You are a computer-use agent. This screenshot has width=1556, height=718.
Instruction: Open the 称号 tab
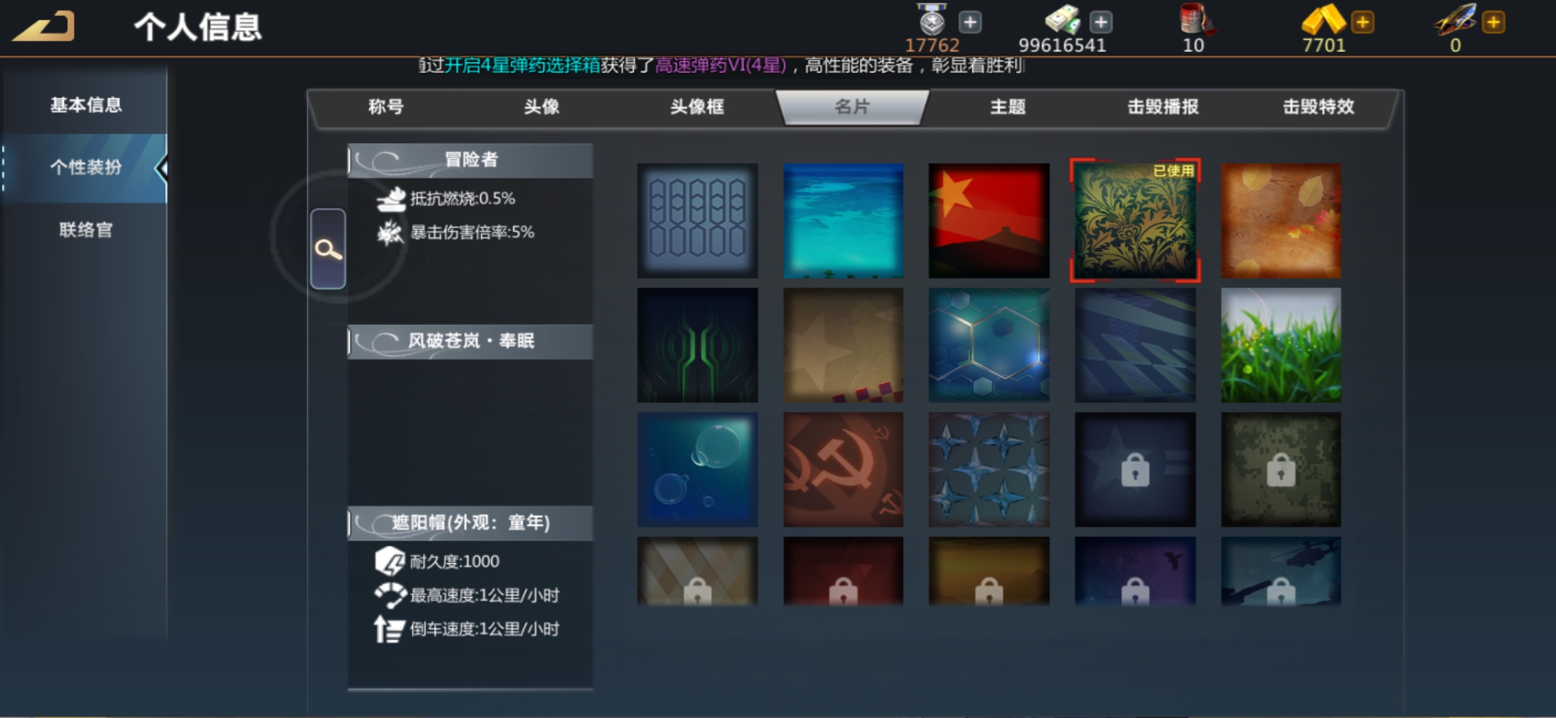click(x=386, y=106)
